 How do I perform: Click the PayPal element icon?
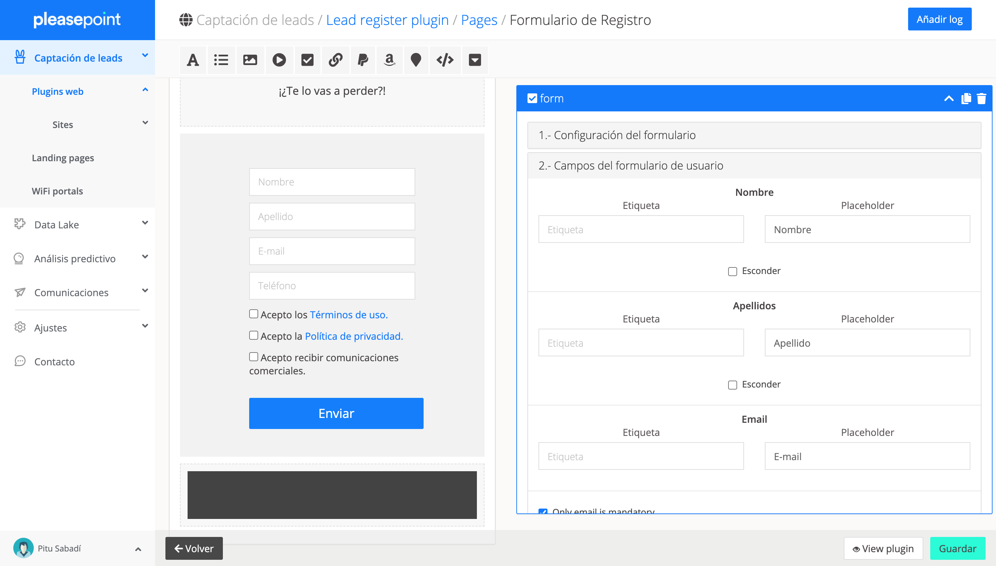pyautogui.click(x=362, y=60)
